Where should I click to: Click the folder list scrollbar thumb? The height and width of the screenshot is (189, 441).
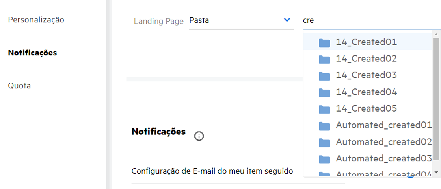point(436,98)
